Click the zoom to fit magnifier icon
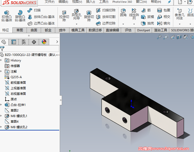 click(x=159, y=37)
